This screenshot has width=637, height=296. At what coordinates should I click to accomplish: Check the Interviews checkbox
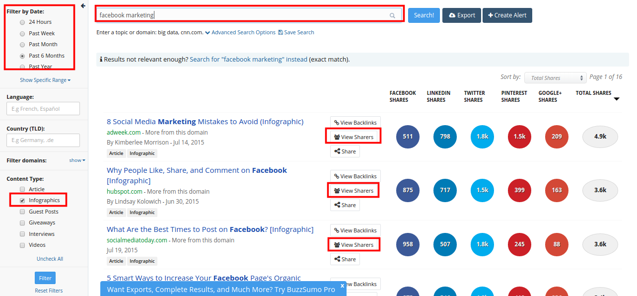(x=22, y=234)
